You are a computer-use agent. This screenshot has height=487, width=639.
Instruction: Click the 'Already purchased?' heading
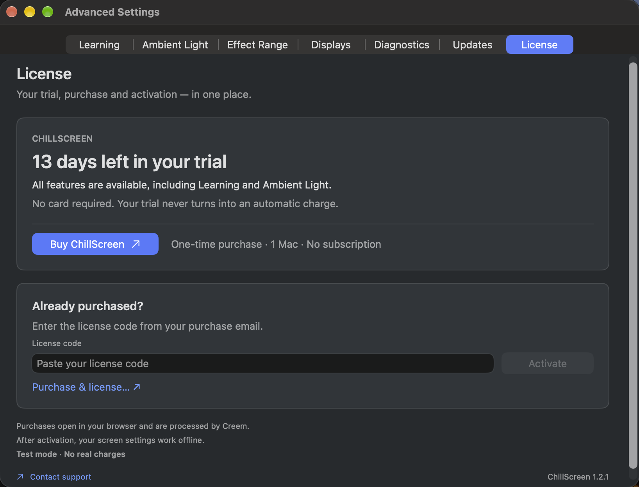[88, 306]
